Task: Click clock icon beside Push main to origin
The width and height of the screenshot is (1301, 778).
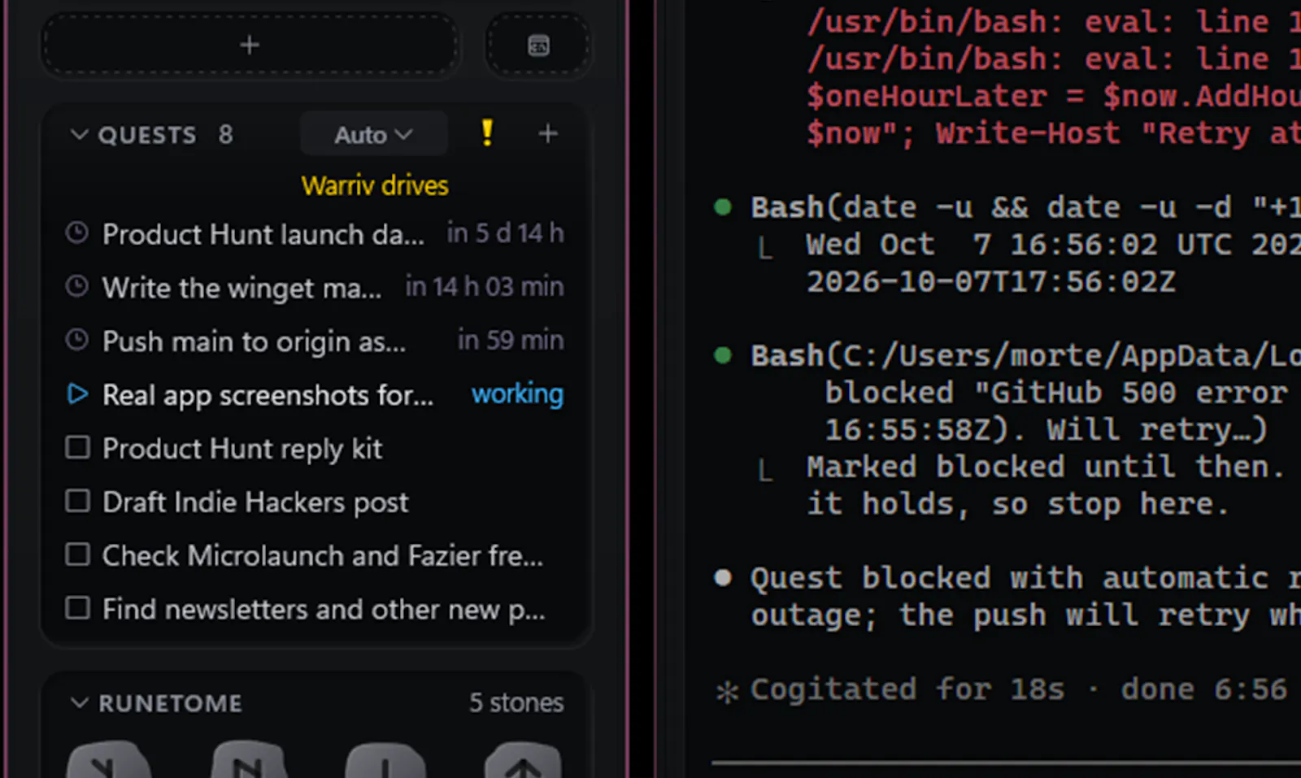Action: (77, 340)
